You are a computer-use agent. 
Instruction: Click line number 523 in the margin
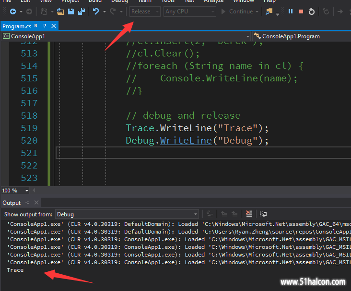tap(29, 178)
